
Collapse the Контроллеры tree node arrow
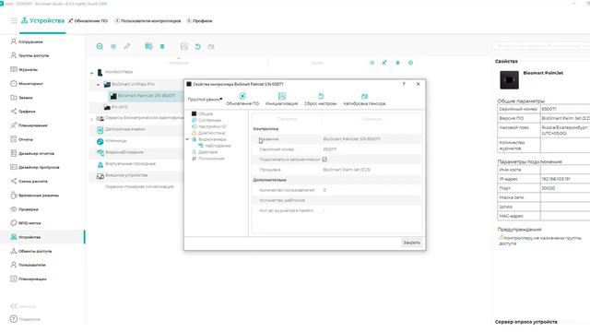[x=92, y=73]
